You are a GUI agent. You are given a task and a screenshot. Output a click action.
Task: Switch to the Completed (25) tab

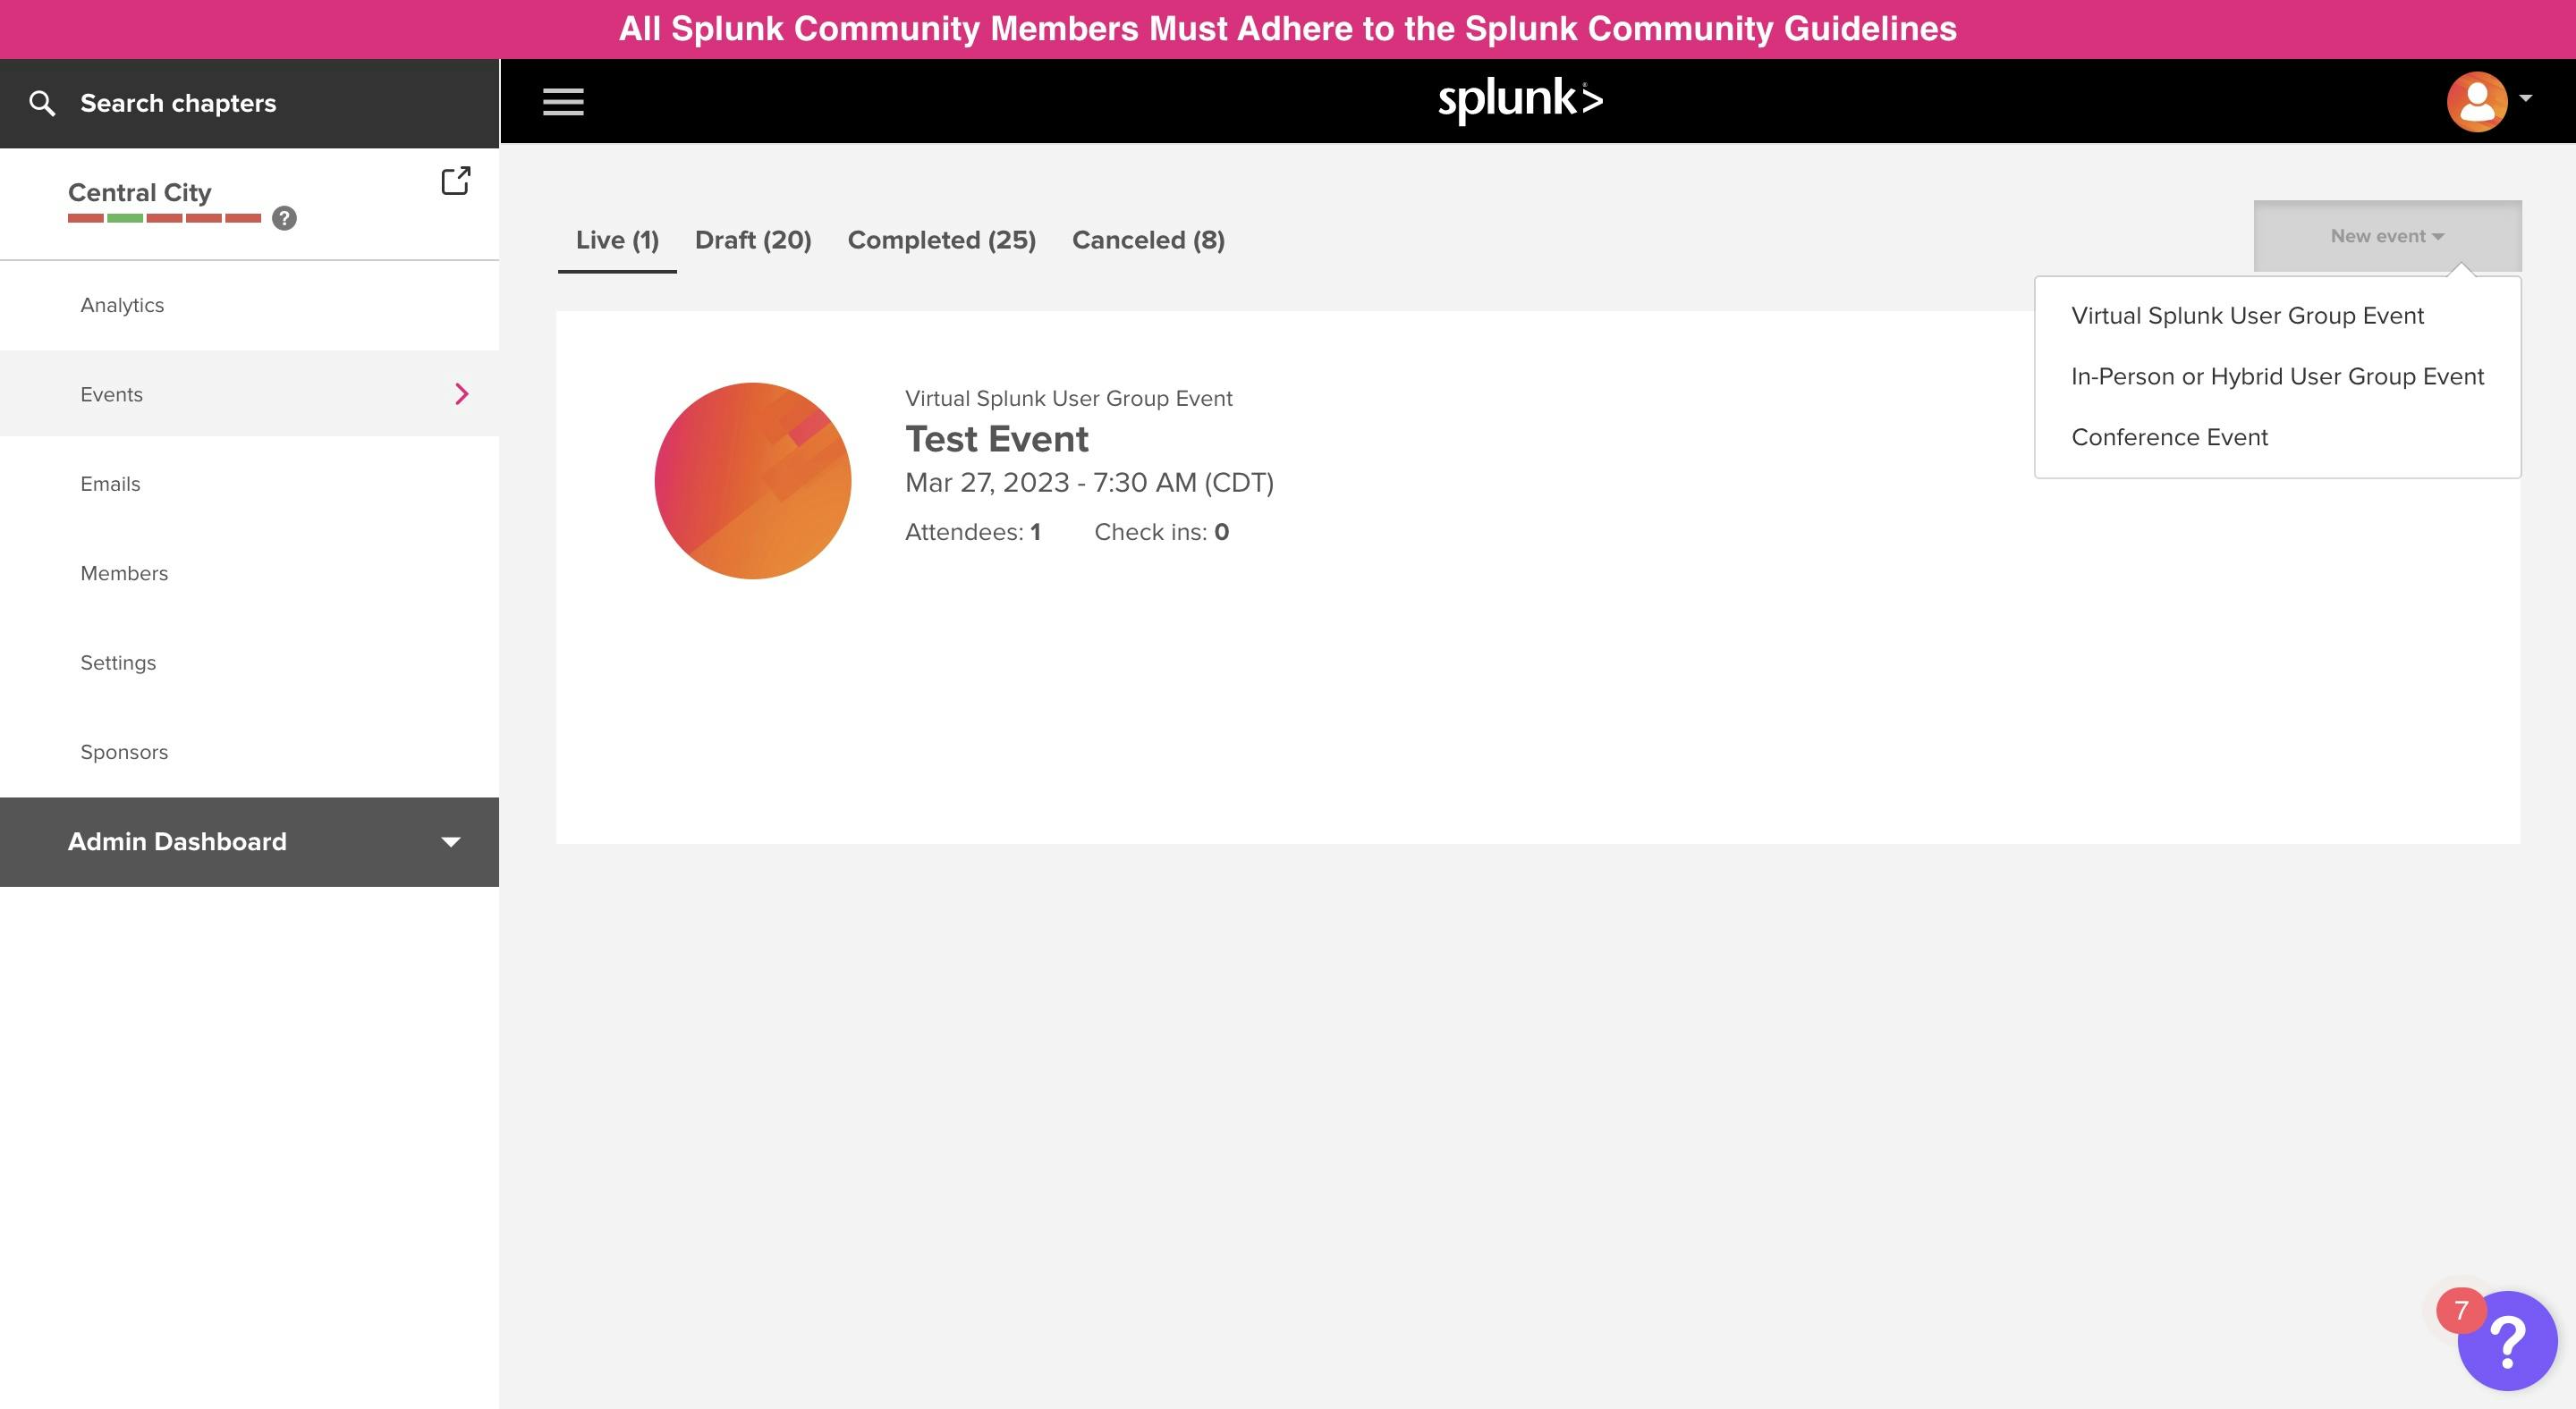(x=941, y=240)
